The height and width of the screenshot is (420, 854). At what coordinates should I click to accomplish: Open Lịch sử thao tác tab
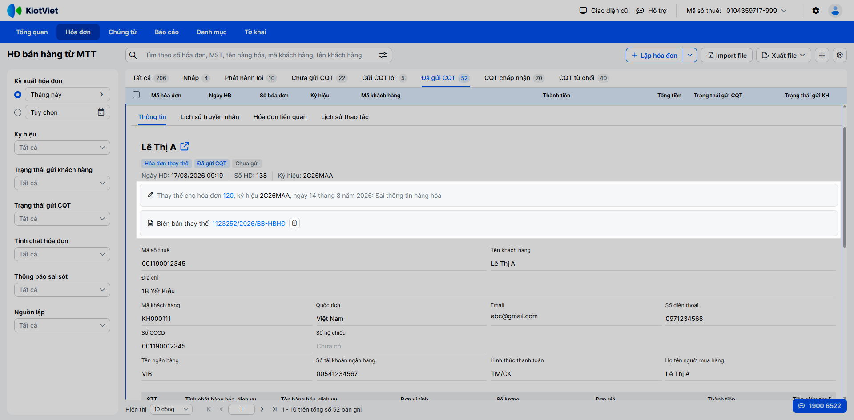(345, 117)
